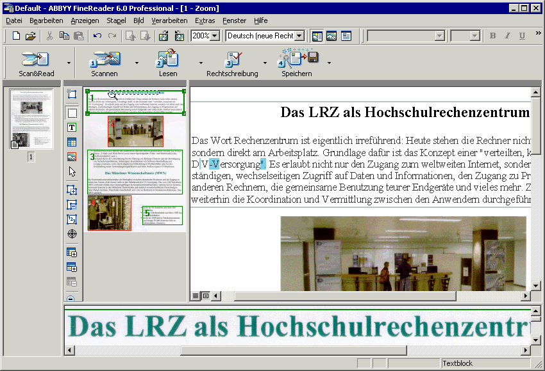
Task: Select picture block 2 in image window
Action: (135, 131)
